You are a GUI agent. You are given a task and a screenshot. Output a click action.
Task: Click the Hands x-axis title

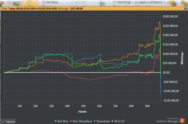82,111
